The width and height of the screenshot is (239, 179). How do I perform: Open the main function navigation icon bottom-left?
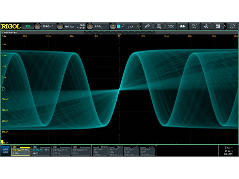point(5,150)
